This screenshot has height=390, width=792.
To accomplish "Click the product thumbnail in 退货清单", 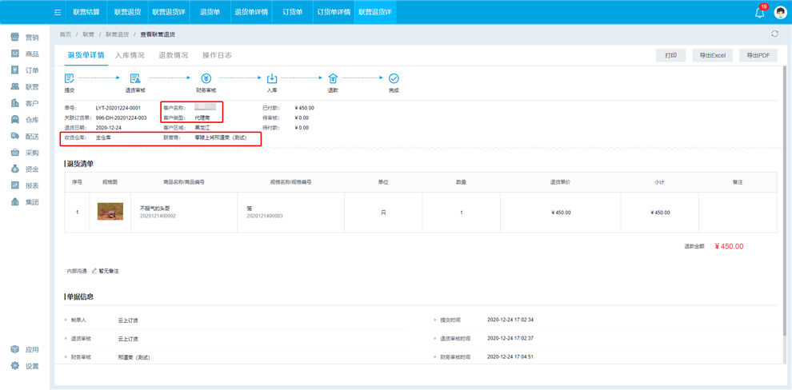I will pos(110,212).
